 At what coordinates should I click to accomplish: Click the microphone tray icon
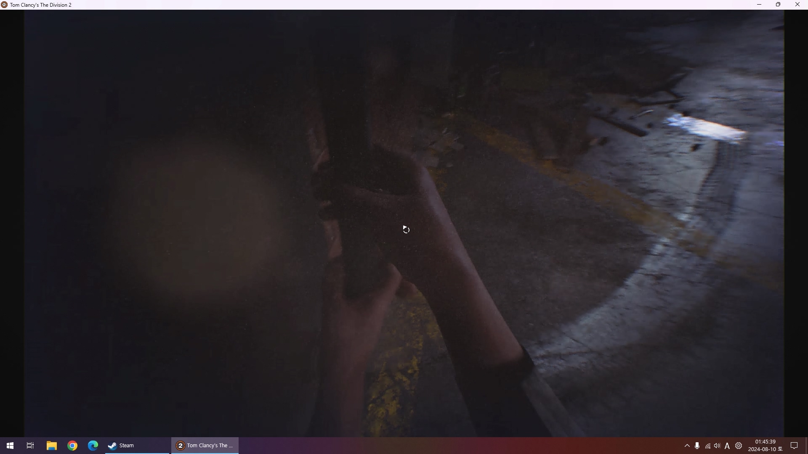(x=697, y=446)
